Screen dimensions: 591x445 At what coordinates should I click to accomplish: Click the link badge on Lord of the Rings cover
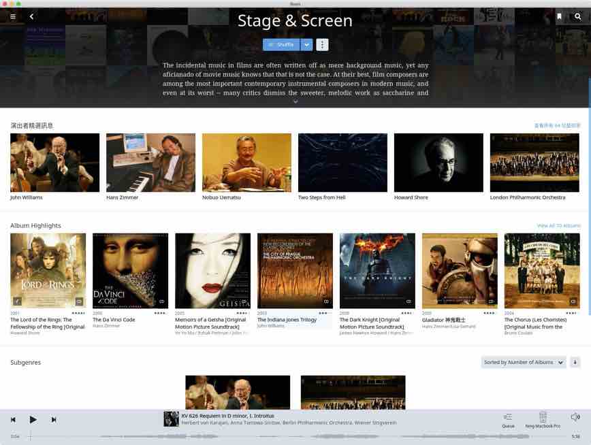(79, 301)
